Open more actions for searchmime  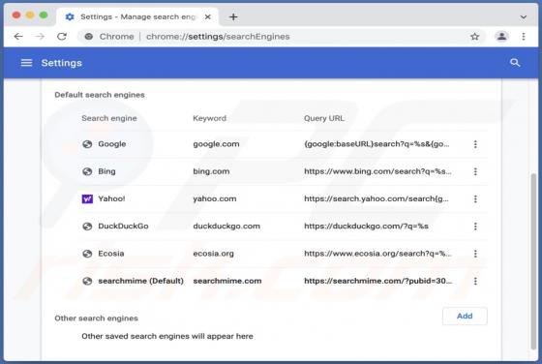pyautogui.click(x=475, y=281)
